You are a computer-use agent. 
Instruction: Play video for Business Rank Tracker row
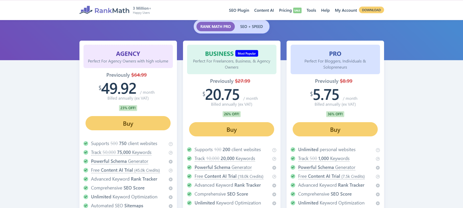coord(274,185)
